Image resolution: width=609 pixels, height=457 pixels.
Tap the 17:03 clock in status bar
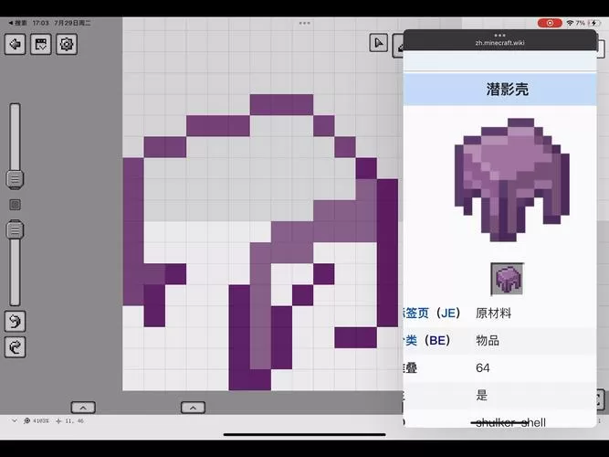point(40,23)
